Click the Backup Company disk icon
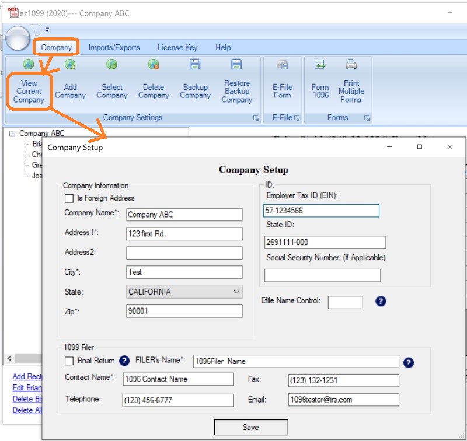467x441 pixels. (195, 65)
